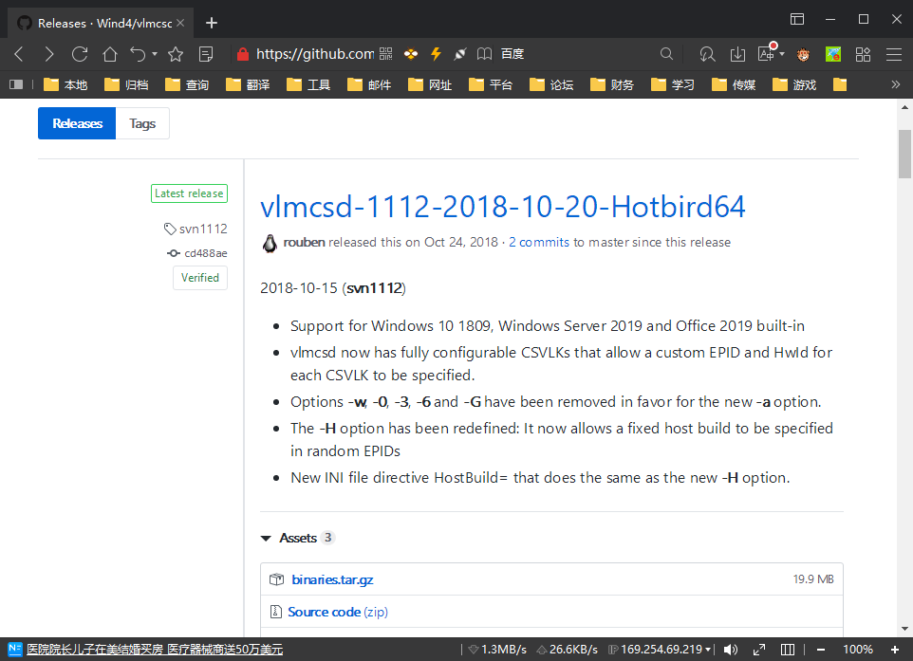Open reader mode icon in toolbar
The width and height of the screenshot is (913, 661).
(x=206, y=54)
